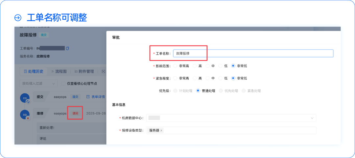This screenshot has width=355, height=158.
Task: Set 紧急程度 to 低
Action: 220,78
